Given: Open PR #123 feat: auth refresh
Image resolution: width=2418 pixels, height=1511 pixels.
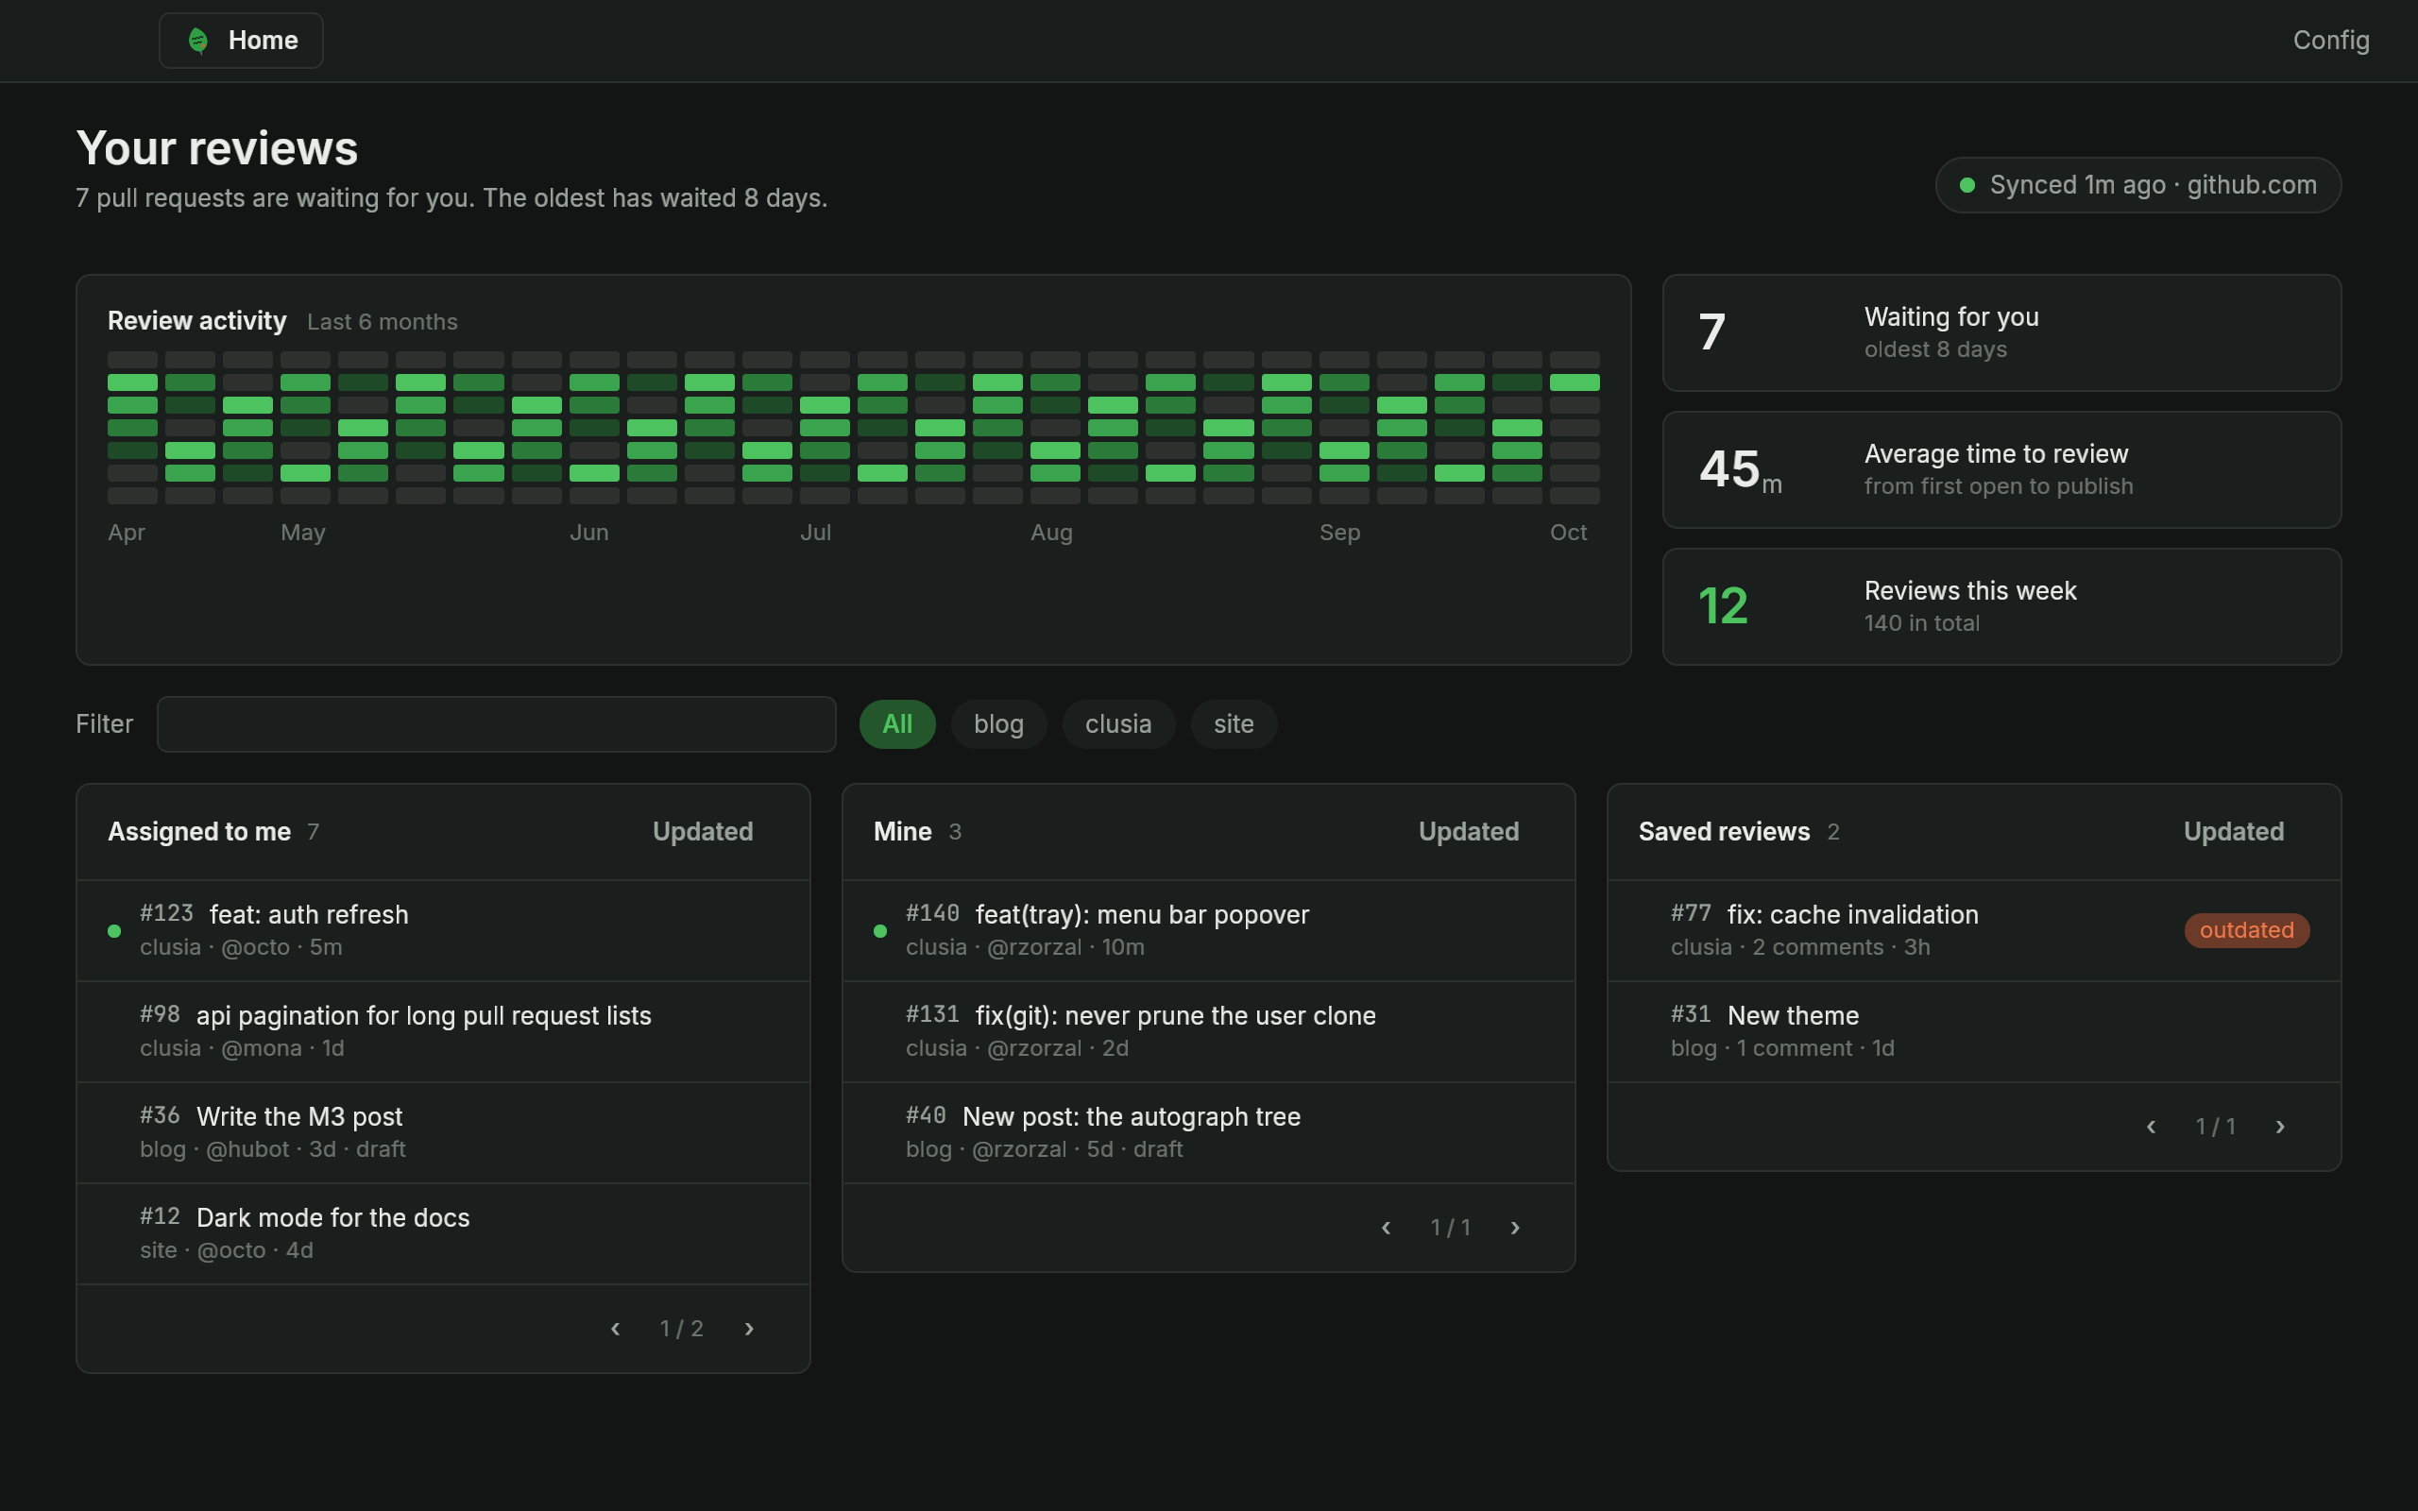Looking at the screenshot, I should [443, 930].
